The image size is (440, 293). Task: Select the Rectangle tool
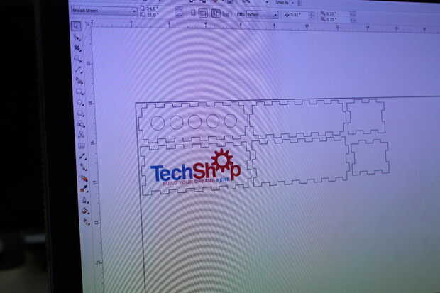pyautogui.click(x=79, y=92)
